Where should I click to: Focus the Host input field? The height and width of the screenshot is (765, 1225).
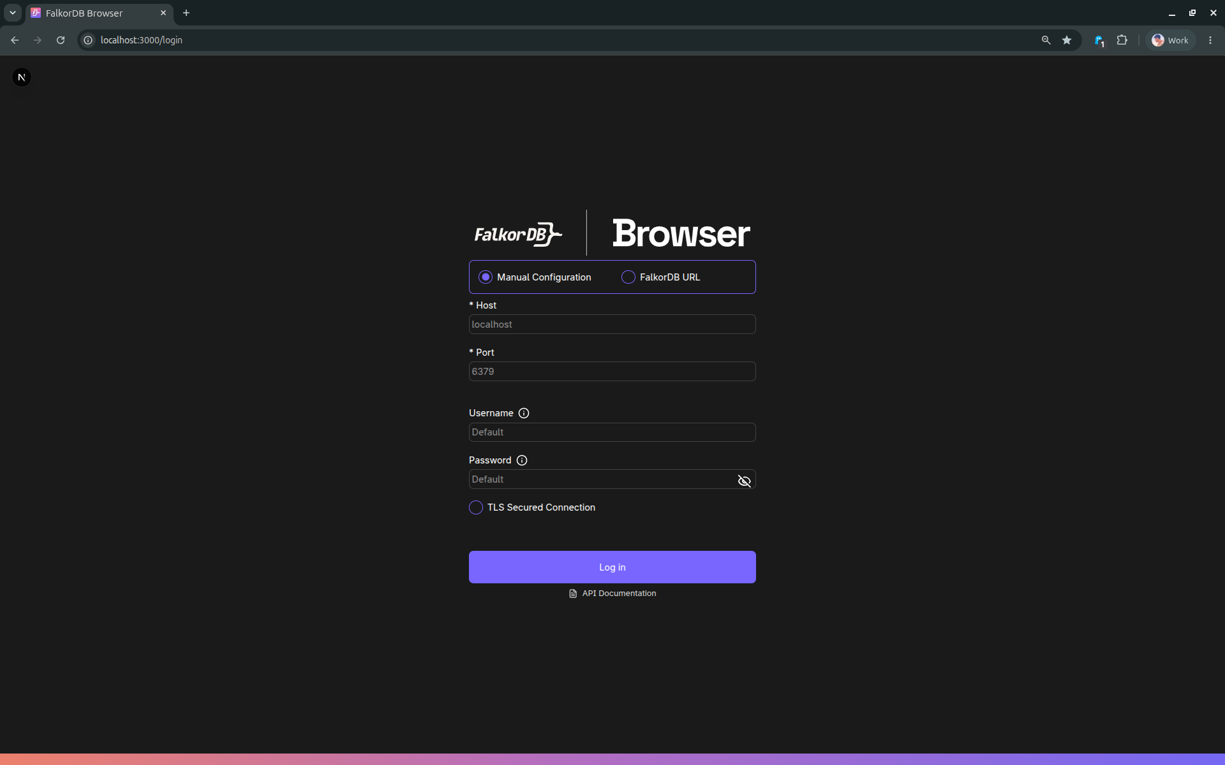coord(612,324)
